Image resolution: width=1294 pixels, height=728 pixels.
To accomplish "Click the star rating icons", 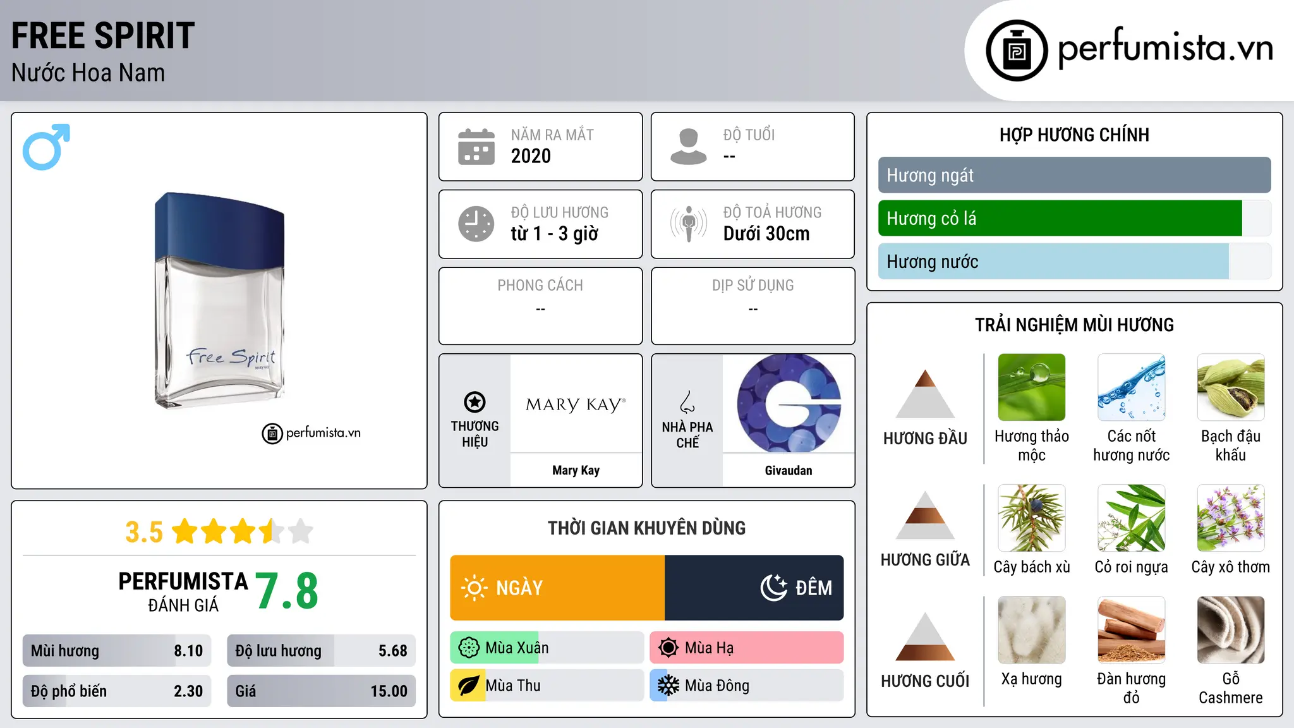I will [243, 531].
